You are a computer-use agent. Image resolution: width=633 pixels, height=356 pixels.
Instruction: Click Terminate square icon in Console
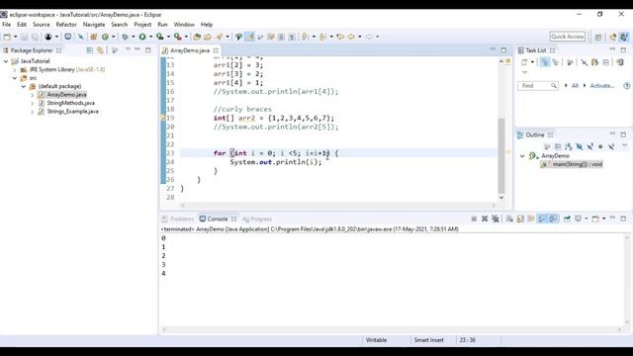click(474, 219)
